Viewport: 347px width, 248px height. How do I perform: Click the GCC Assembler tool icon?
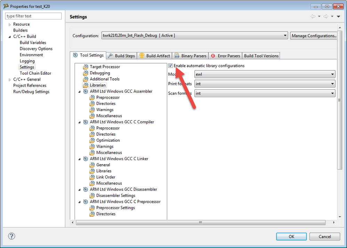pos(86,91)
